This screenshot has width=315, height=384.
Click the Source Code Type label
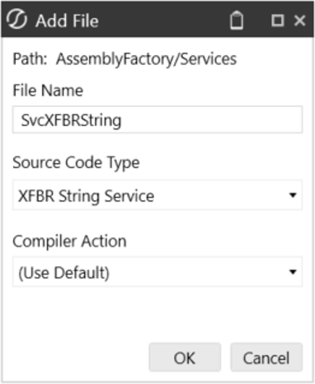76,162
